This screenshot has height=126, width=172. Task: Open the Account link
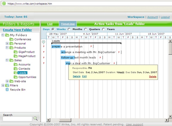coord(153,17)
